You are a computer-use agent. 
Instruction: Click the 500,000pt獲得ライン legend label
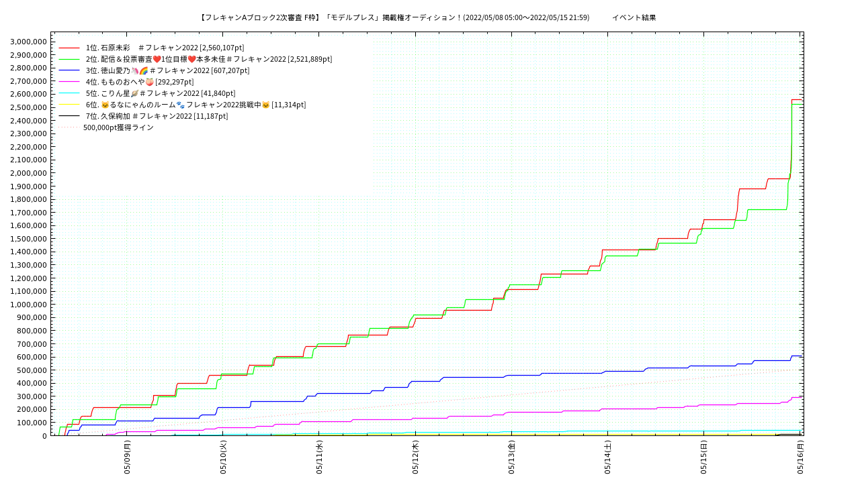pos(118,127)
